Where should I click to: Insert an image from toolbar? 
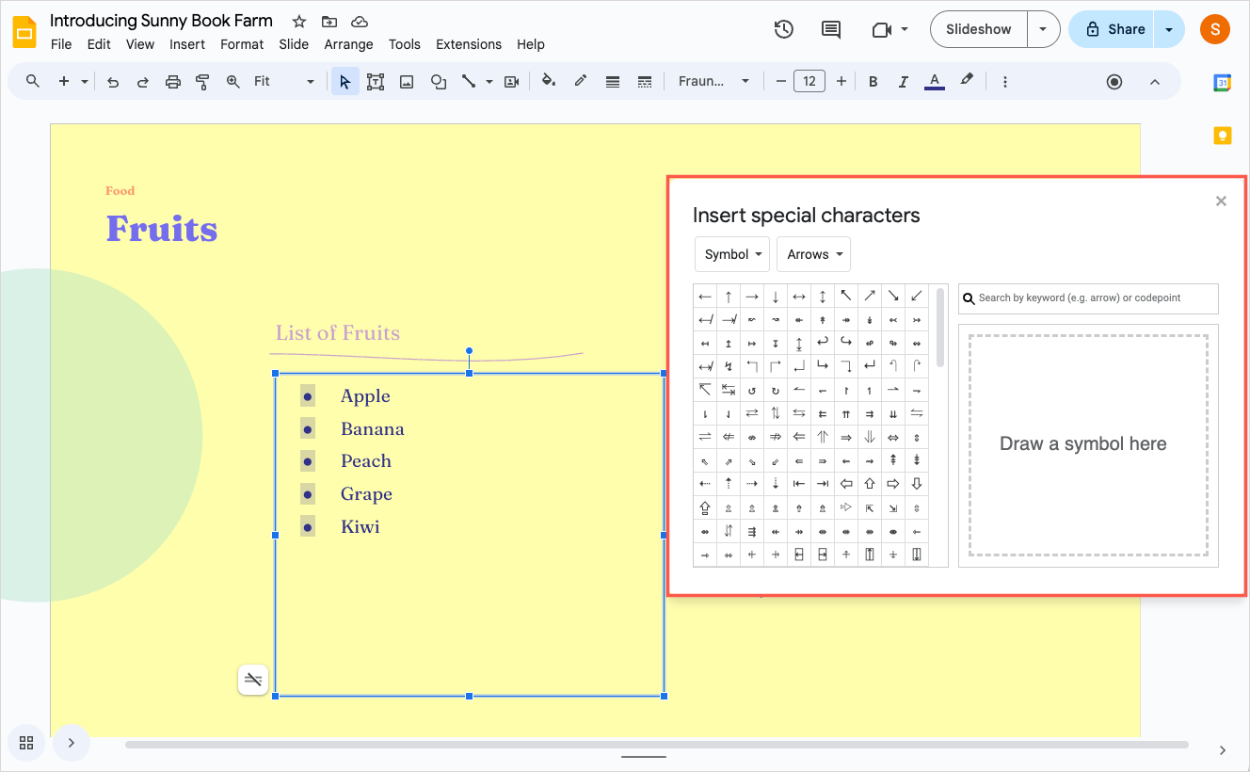pyautogui.click(x=407, y=82)
